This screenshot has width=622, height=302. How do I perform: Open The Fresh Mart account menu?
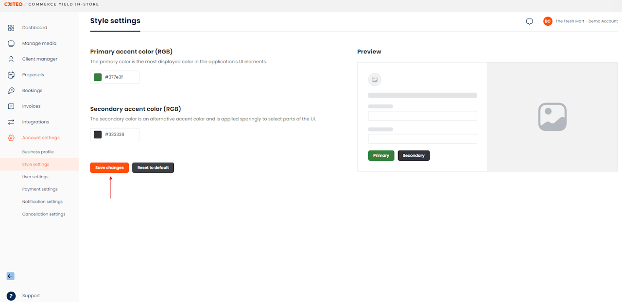click(581, 21)
